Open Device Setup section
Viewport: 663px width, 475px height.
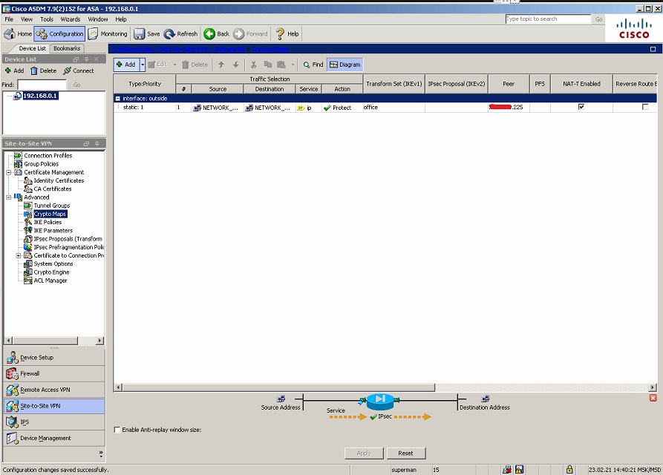point(54,358)
